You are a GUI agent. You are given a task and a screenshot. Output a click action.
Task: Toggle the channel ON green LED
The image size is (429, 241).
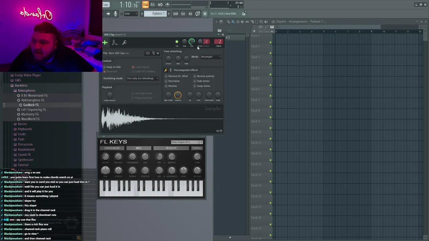pos(177,42)
